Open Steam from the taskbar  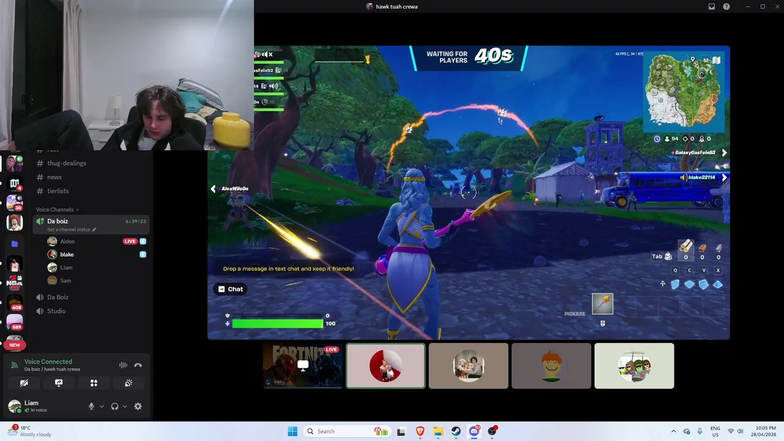pos(456,431)
